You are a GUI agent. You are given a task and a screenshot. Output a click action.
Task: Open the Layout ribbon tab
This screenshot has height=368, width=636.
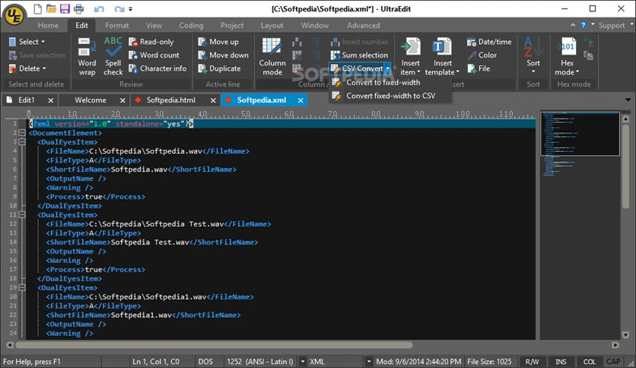click(272, 25)
